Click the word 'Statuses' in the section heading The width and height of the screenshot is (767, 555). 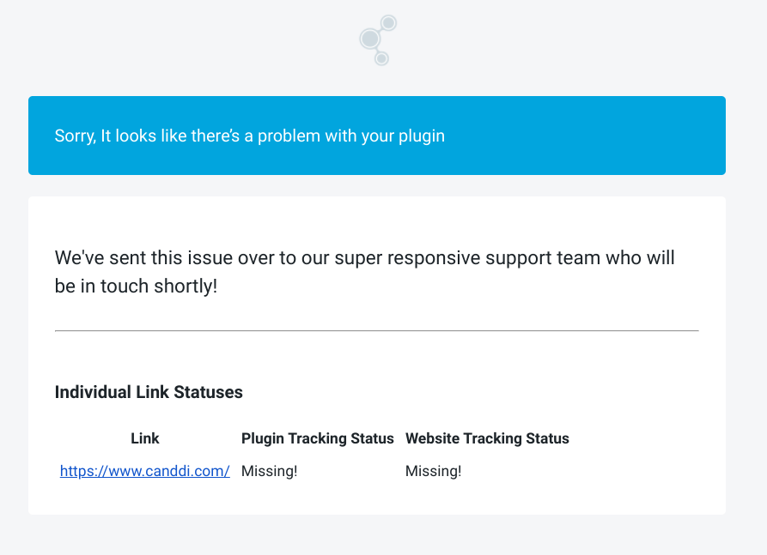[209, 392]
